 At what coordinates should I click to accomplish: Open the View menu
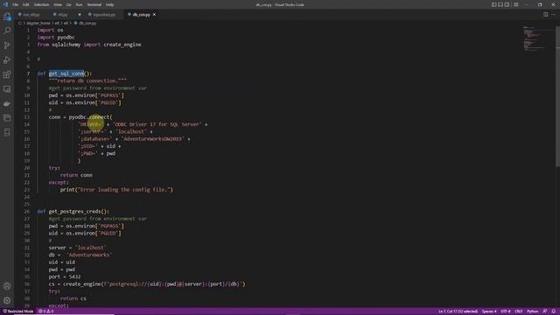[x=58, y=4]
